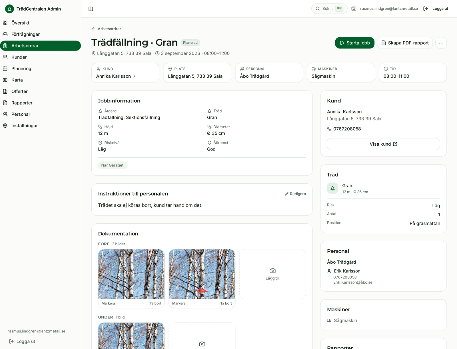Open second FÖRE photo with red mark

point(202,274)
